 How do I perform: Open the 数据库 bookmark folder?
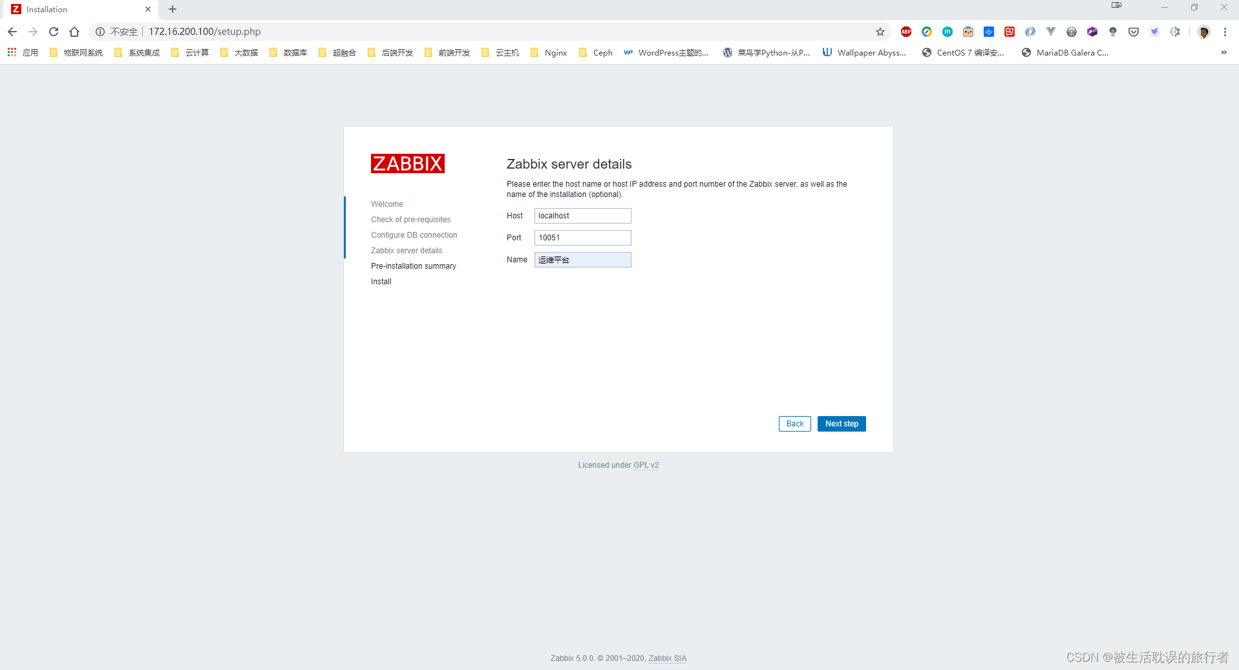click(x=288, y=52)
